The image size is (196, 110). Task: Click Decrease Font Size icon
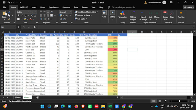[35, 16]
